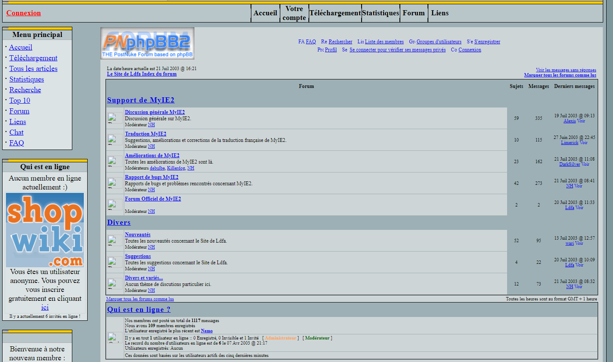This screenshot has width=613, height=362.
Task: Open Tous les articles in sidebar
Action: pos(33,68)
